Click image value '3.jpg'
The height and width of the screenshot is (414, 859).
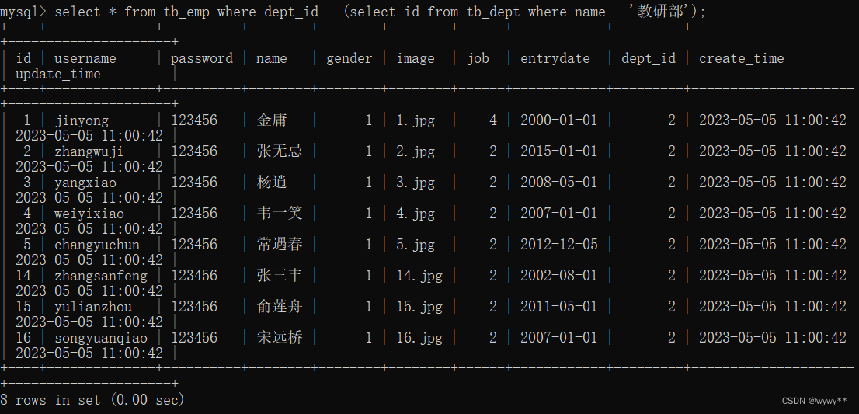click(416, 183)
